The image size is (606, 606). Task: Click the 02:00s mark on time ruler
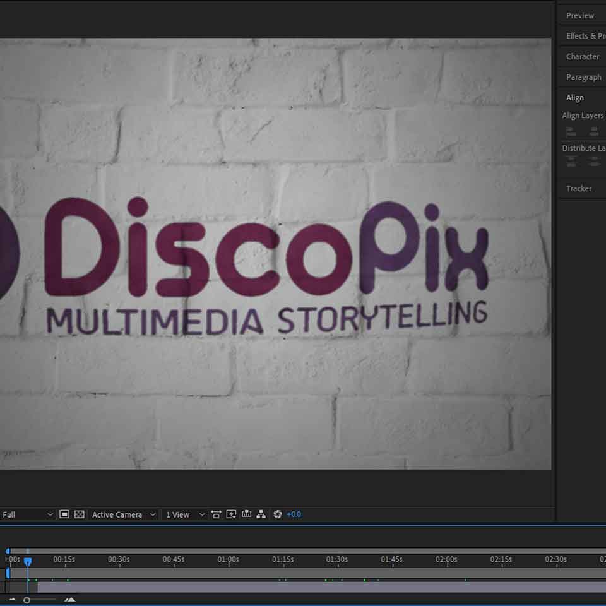click(x=446, y=560)
